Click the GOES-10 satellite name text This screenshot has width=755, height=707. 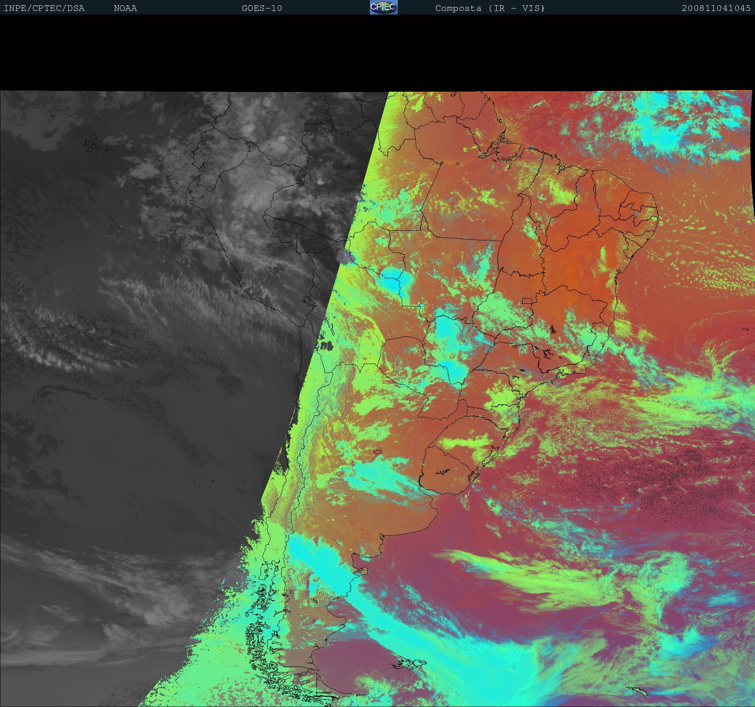(262, 8)
